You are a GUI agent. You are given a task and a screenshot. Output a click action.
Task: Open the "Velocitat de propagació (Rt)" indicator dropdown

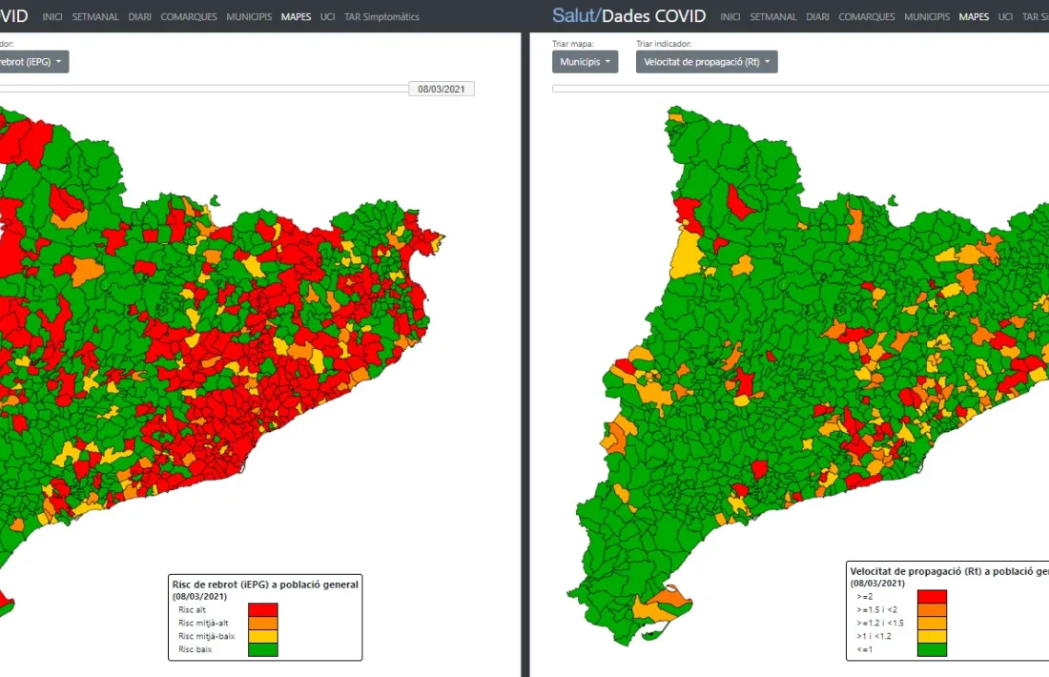pyautogui.click(x=707, y=61)
